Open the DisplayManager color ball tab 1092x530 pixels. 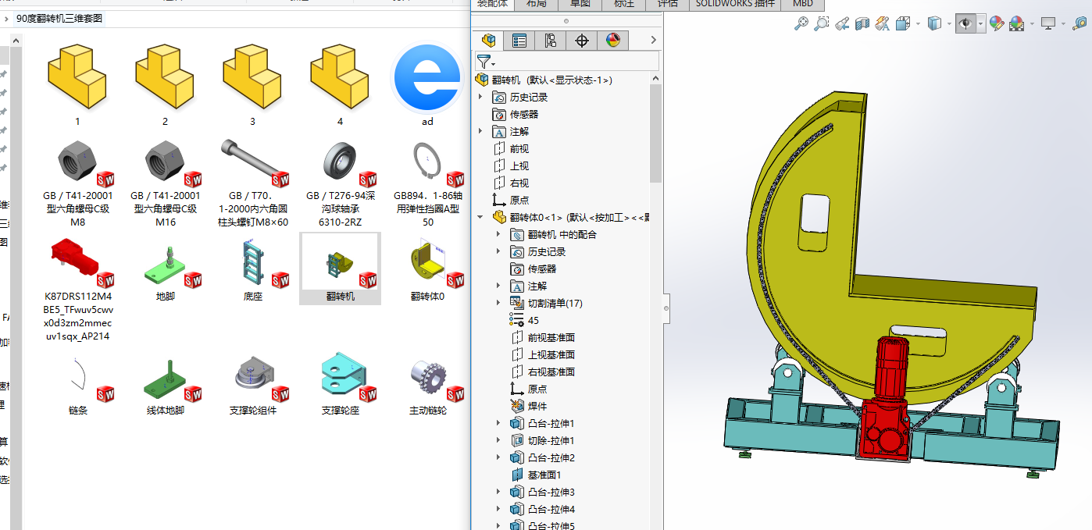pyautogui.click(x=612, y=41)
